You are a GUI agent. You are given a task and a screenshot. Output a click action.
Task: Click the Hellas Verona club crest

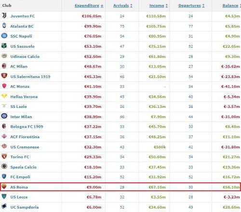pos(4,96)
